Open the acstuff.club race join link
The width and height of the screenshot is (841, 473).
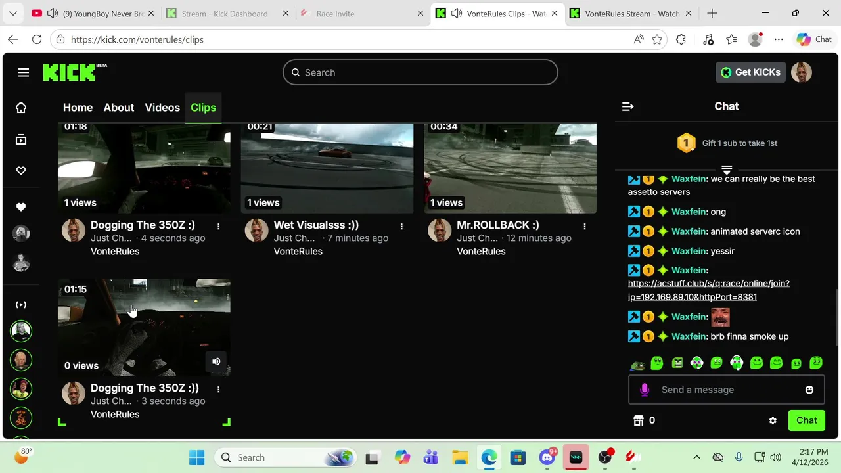point(709,290)
